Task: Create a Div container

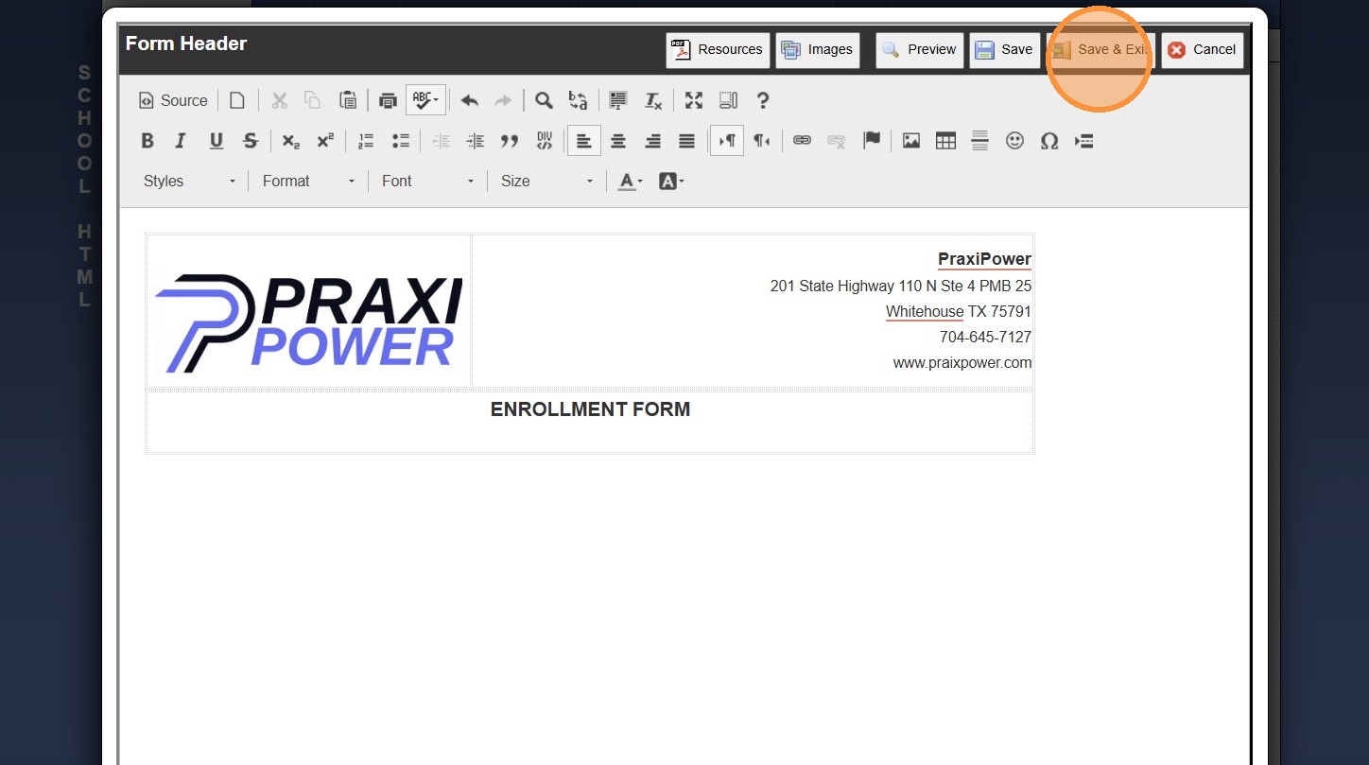Action: coord(545,141)
